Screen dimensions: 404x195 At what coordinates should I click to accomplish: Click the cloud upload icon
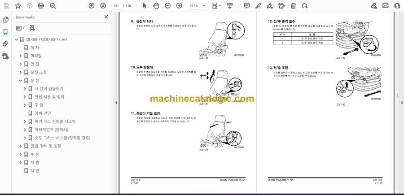coord(30,6)
